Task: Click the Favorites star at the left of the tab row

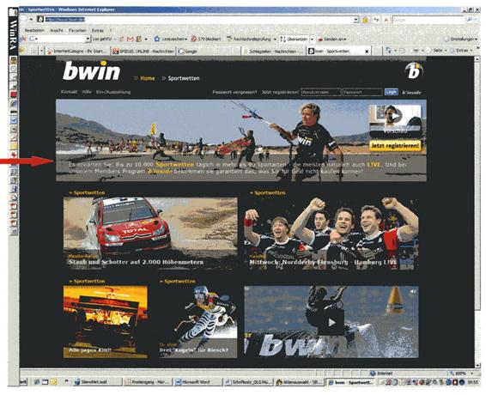Action: coord(22,51)
